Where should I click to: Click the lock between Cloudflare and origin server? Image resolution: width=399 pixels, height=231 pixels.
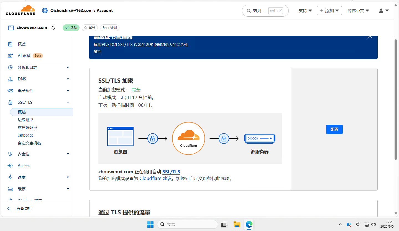pos(224,138)
